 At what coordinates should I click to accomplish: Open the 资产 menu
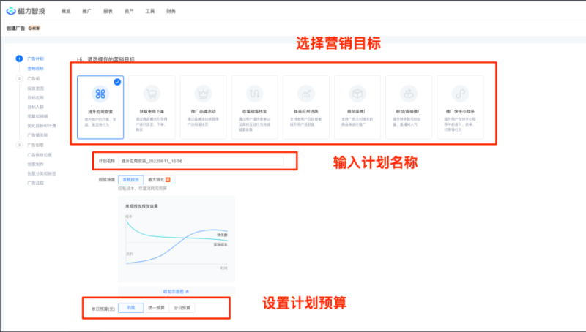coord(129,11)
